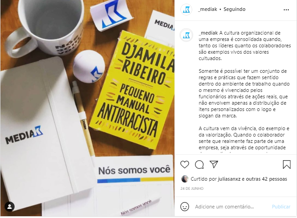This screenshot has height=218, width=297.
Task: Open juliasanxz profile from likes
Action: pyautogui.click(x=229, y=179)
